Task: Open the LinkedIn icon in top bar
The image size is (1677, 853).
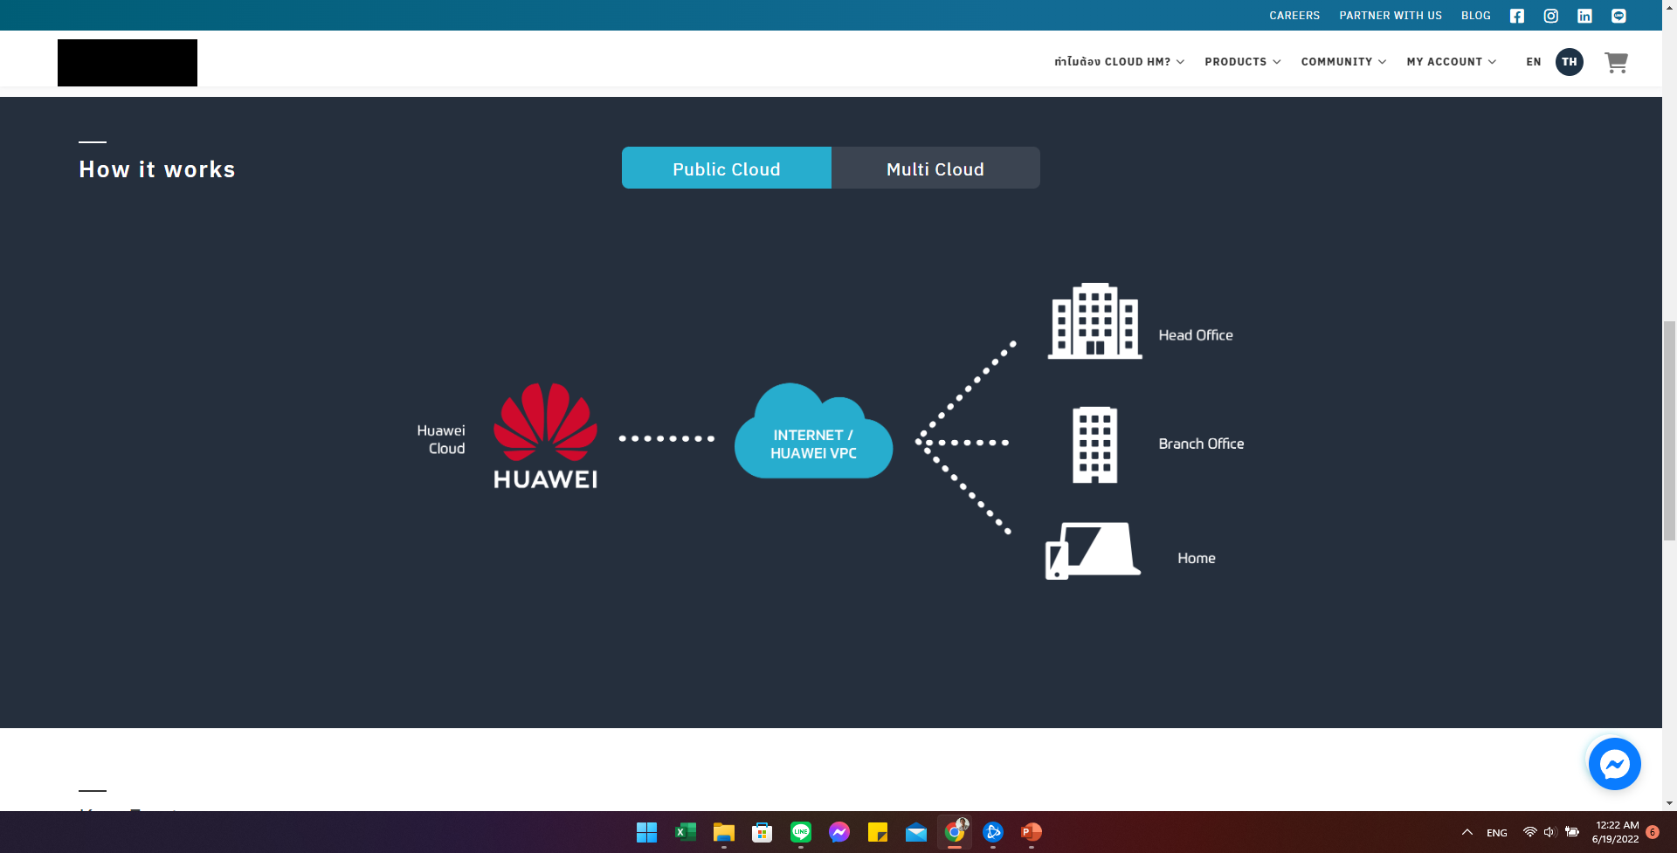Action: (x=1584, y=16)
